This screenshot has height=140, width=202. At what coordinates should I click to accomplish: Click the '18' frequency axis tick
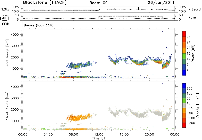(17, 15)
